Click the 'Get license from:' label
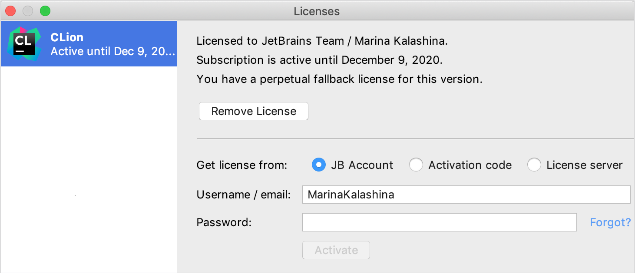 click(x=242, y=165)
